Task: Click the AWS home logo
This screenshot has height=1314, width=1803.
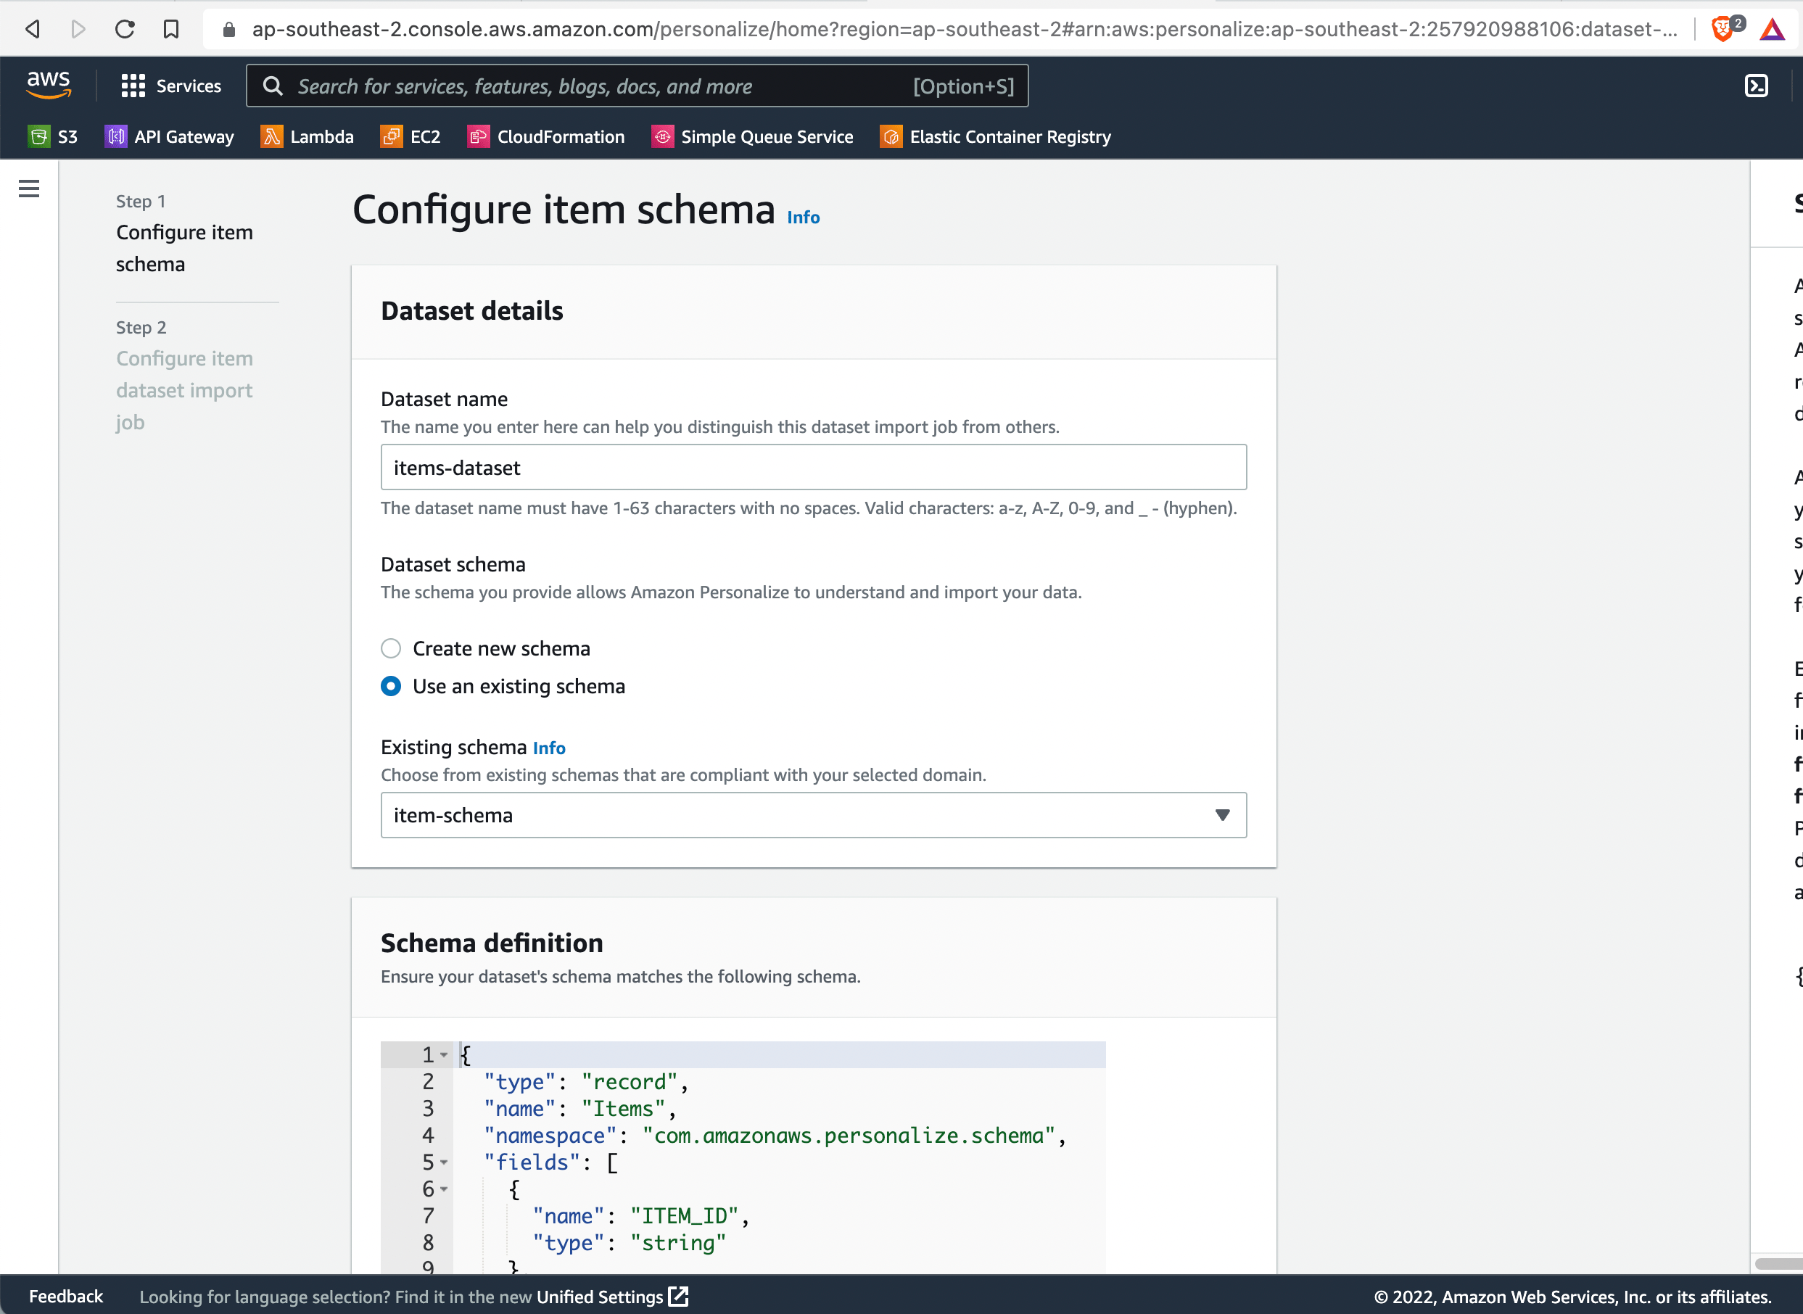Action: [49, 85]
